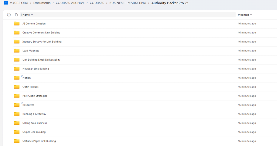Open the Post-Optin Strategies folder name

pos(35,96)
